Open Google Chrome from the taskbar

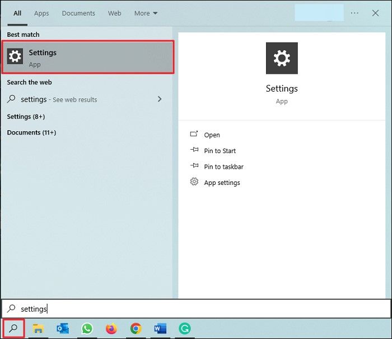(136, 329)
